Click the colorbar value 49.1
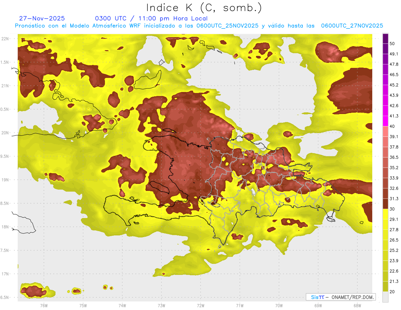 tap(394, 54)
